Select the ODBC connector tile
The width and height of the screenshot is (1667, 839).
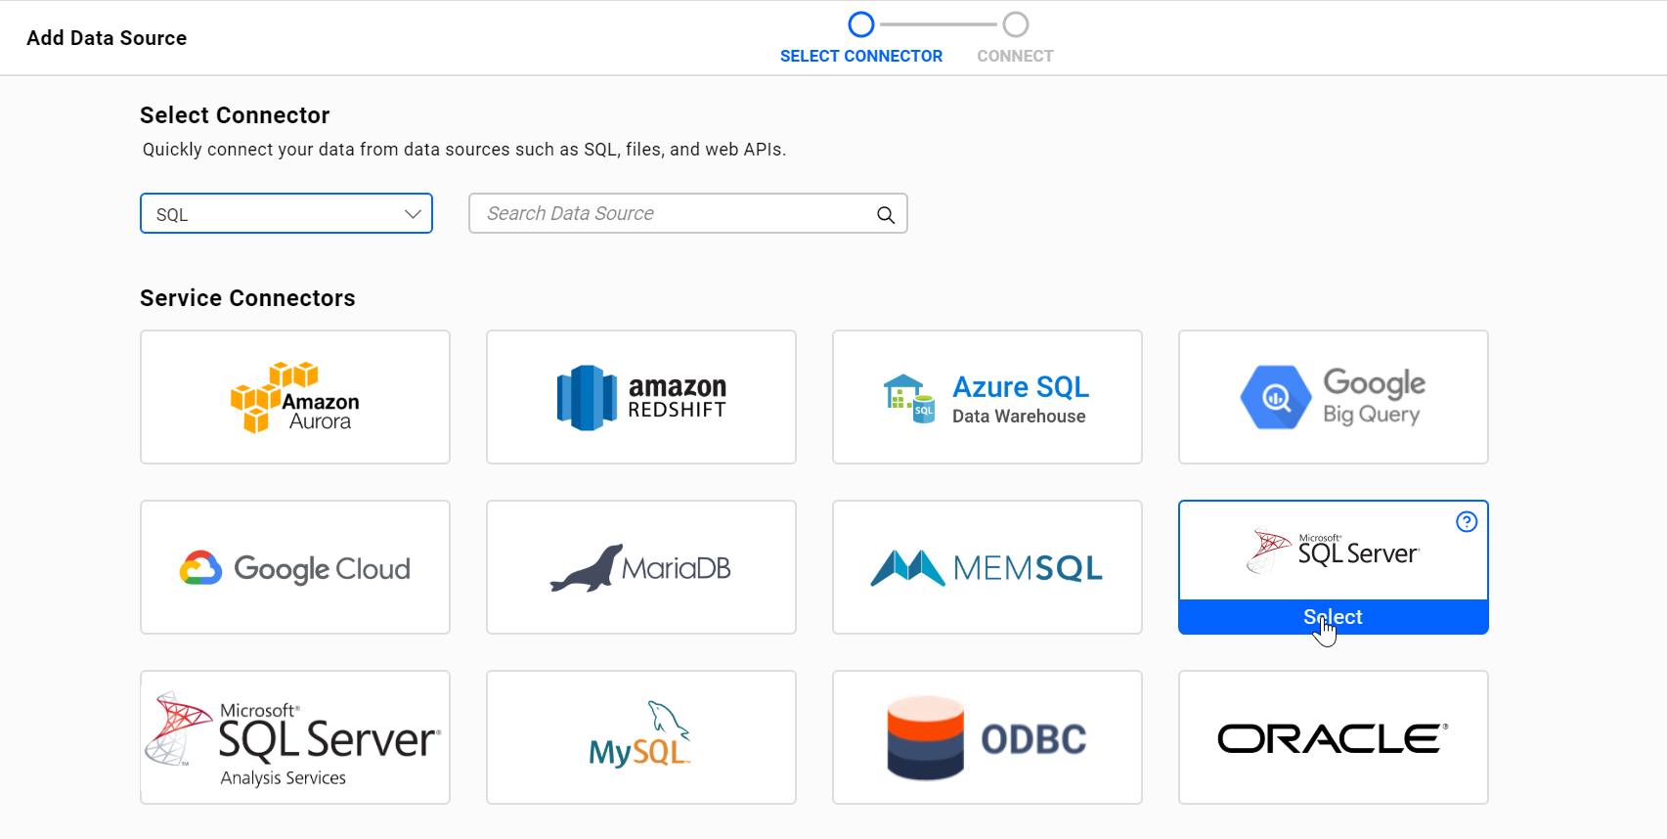(x=987, y=737)
